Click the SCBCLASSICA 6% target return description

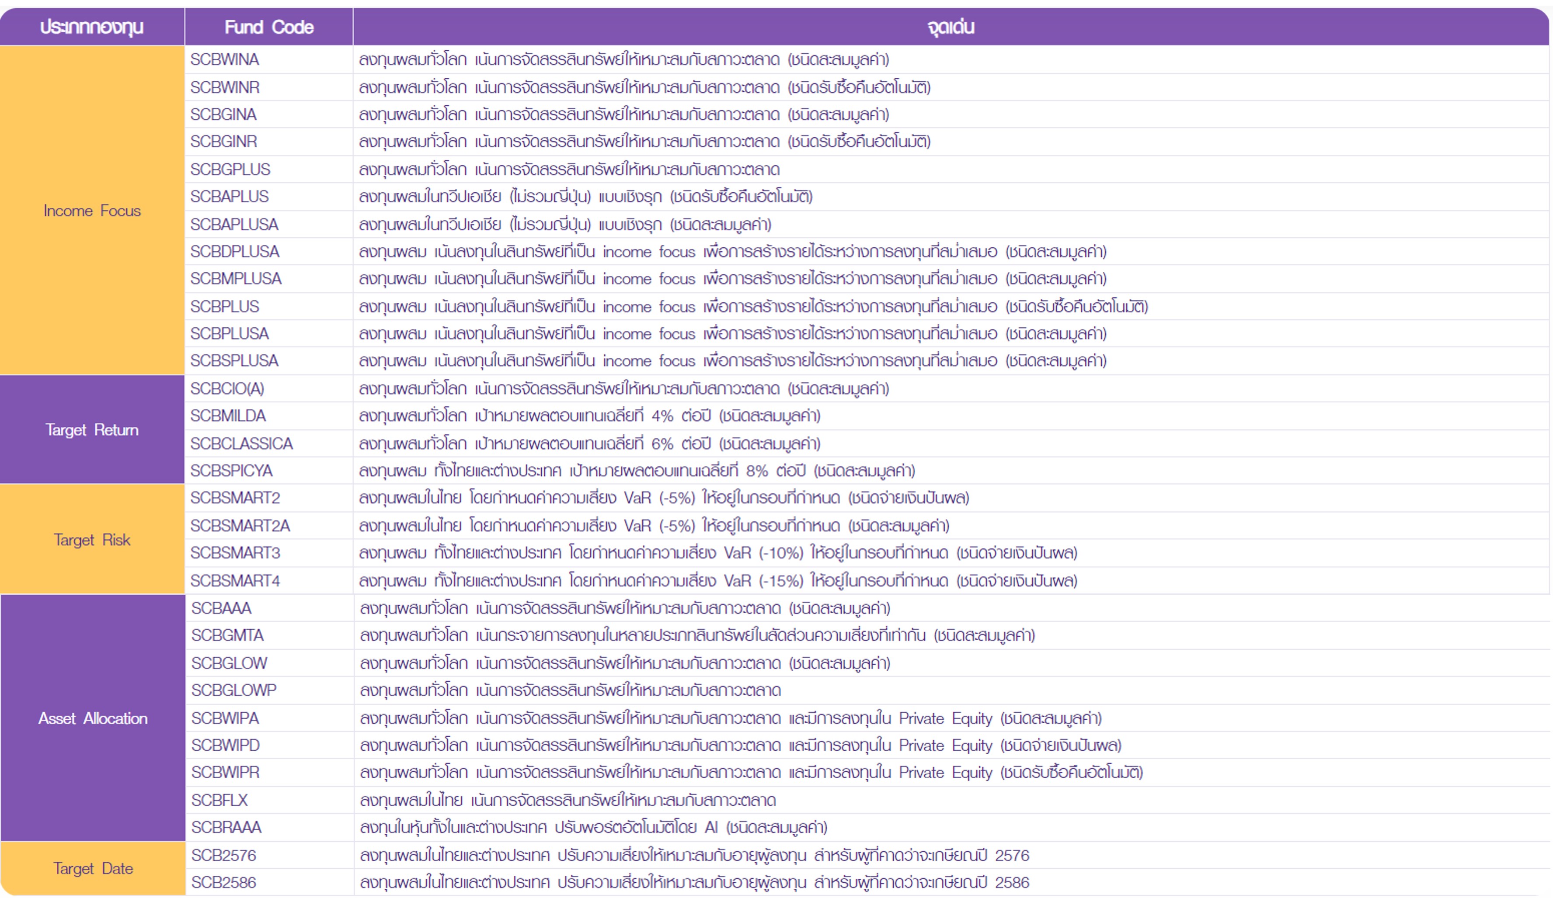pos(590,444)
